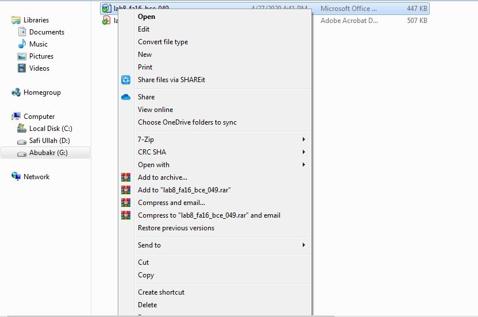Click the PDF file icon in list
Image resolution: width=478 pixels, height=317 pixels.
(x=106, y=21)
